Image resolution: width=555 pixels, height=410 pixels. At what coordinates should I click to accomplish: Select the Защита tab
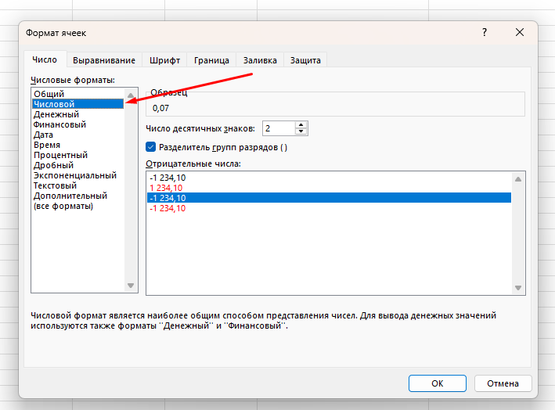pos(305,60)
